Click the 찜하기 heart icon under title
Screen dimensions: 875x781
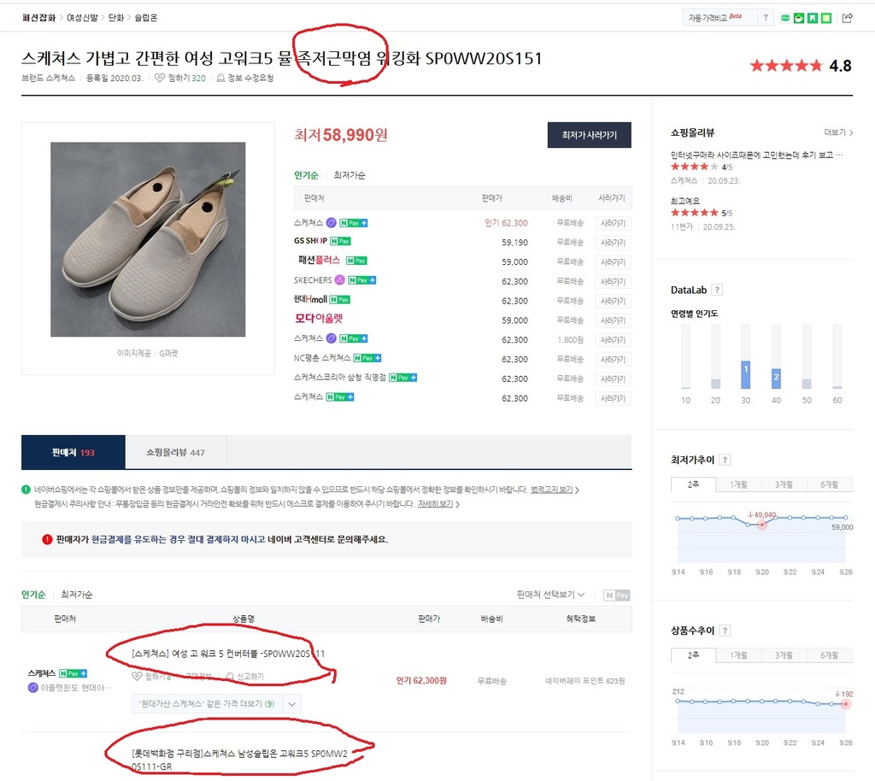point(160,78)
